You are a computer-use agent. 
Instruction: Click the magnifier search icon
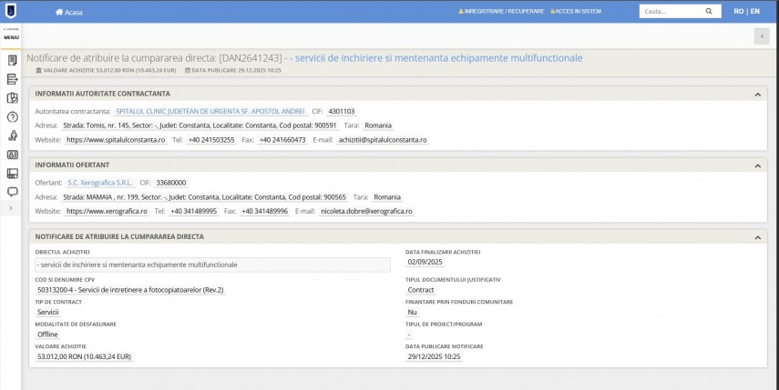click(x=709, y=11)
